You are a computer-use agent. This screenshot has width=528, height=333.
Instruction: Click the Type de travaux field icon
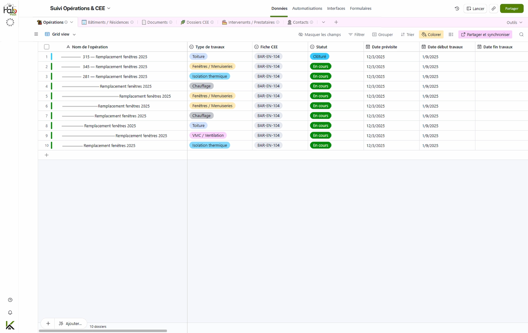tap(191, 47)
